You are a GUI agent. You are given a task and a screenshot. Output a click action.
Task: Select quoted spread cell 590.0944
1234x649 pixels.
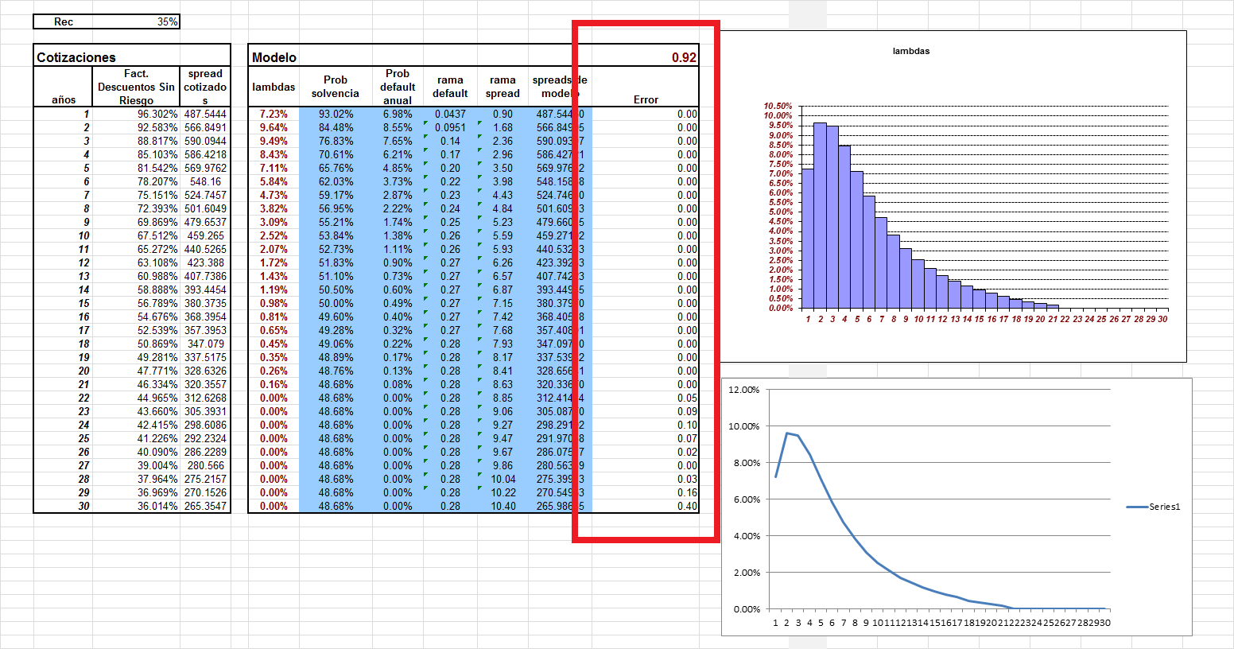(x=205, y=141)
